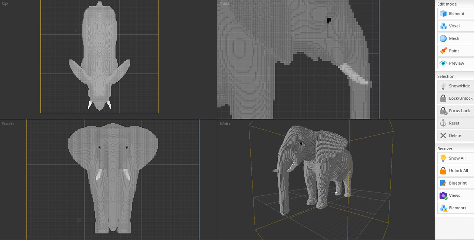Viewport: 474px width, 240px height.
Task: Toggle Show/Hide for the selection
Action: [x=455, y=86]
